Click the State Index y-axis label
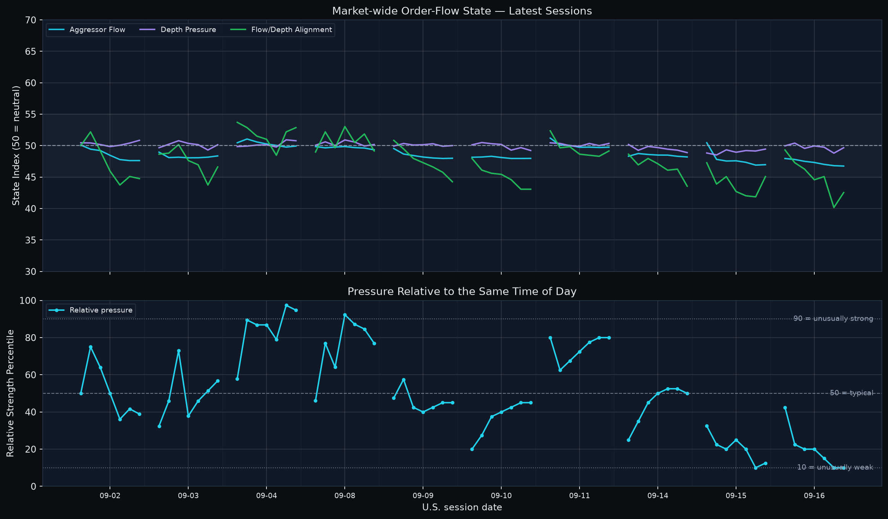The image size is (888, 519). 16,146
